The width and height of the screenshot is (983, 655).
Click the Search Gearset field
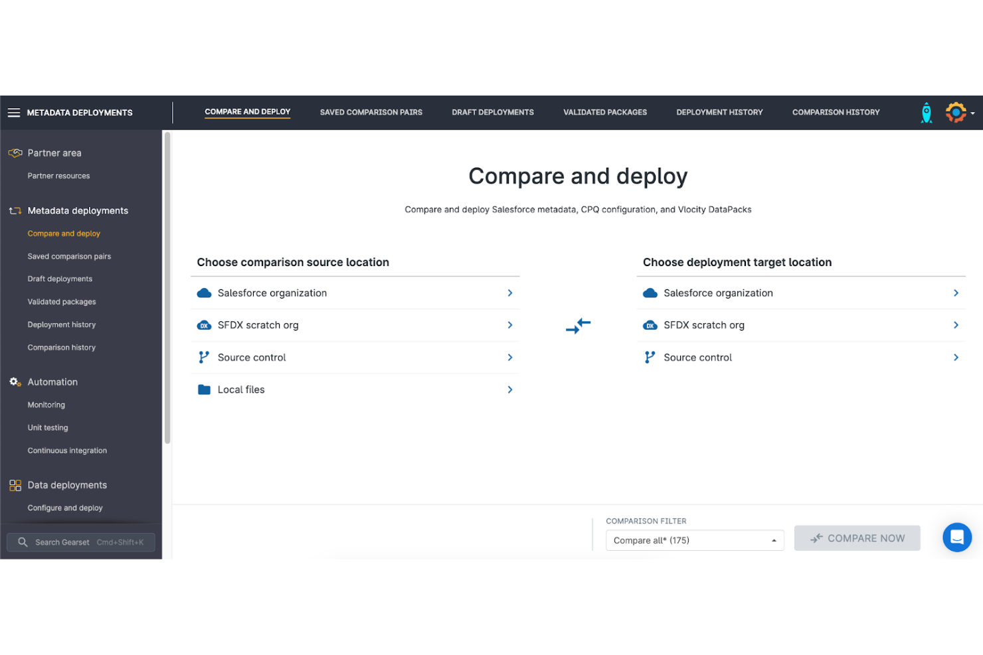coord(80,542)
